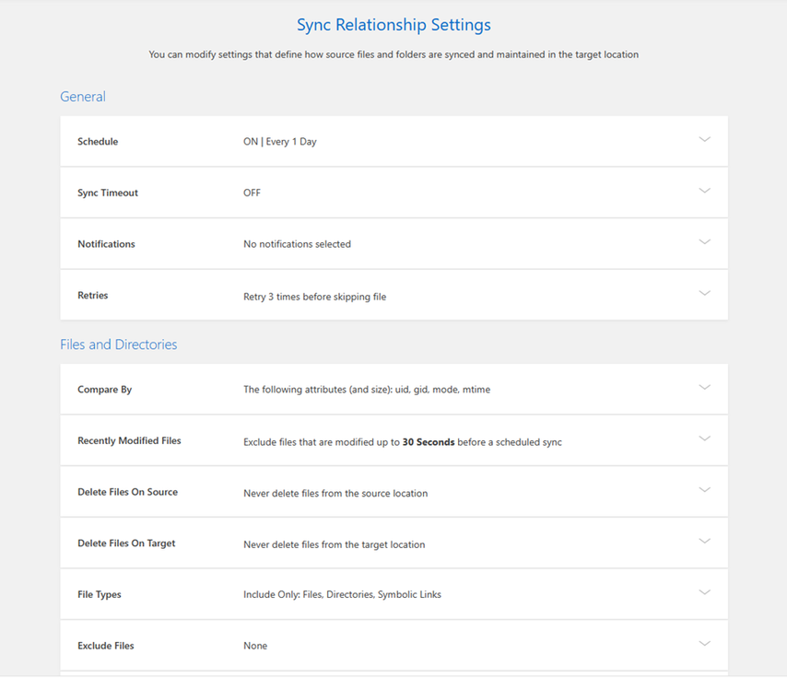Expand the Exclude Files chevron
Image resolution: width=787 pixels, height=678 pixels.
704,644
